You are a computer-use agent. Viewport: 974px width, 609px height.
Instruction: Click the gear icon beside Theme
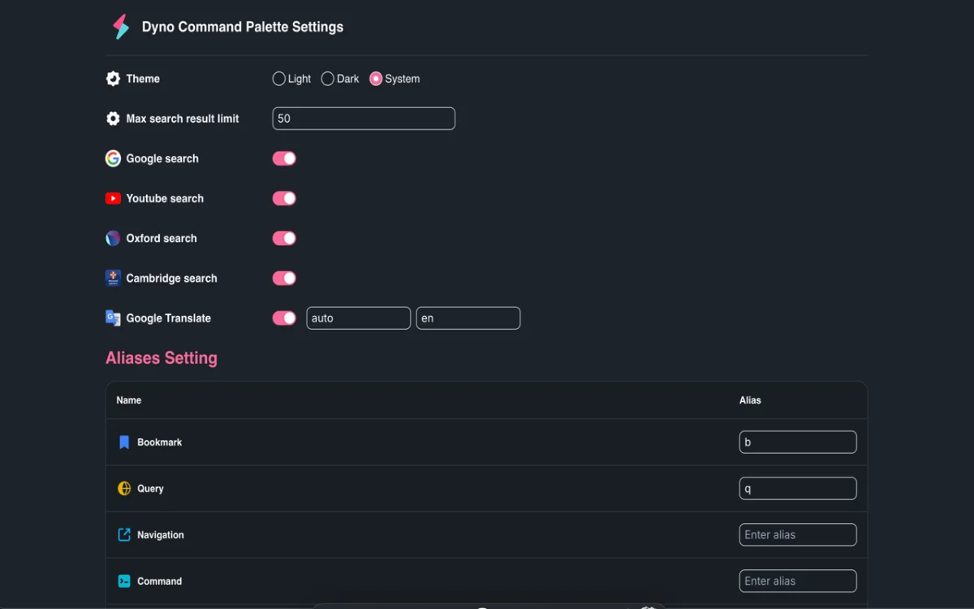coord(113,78)
